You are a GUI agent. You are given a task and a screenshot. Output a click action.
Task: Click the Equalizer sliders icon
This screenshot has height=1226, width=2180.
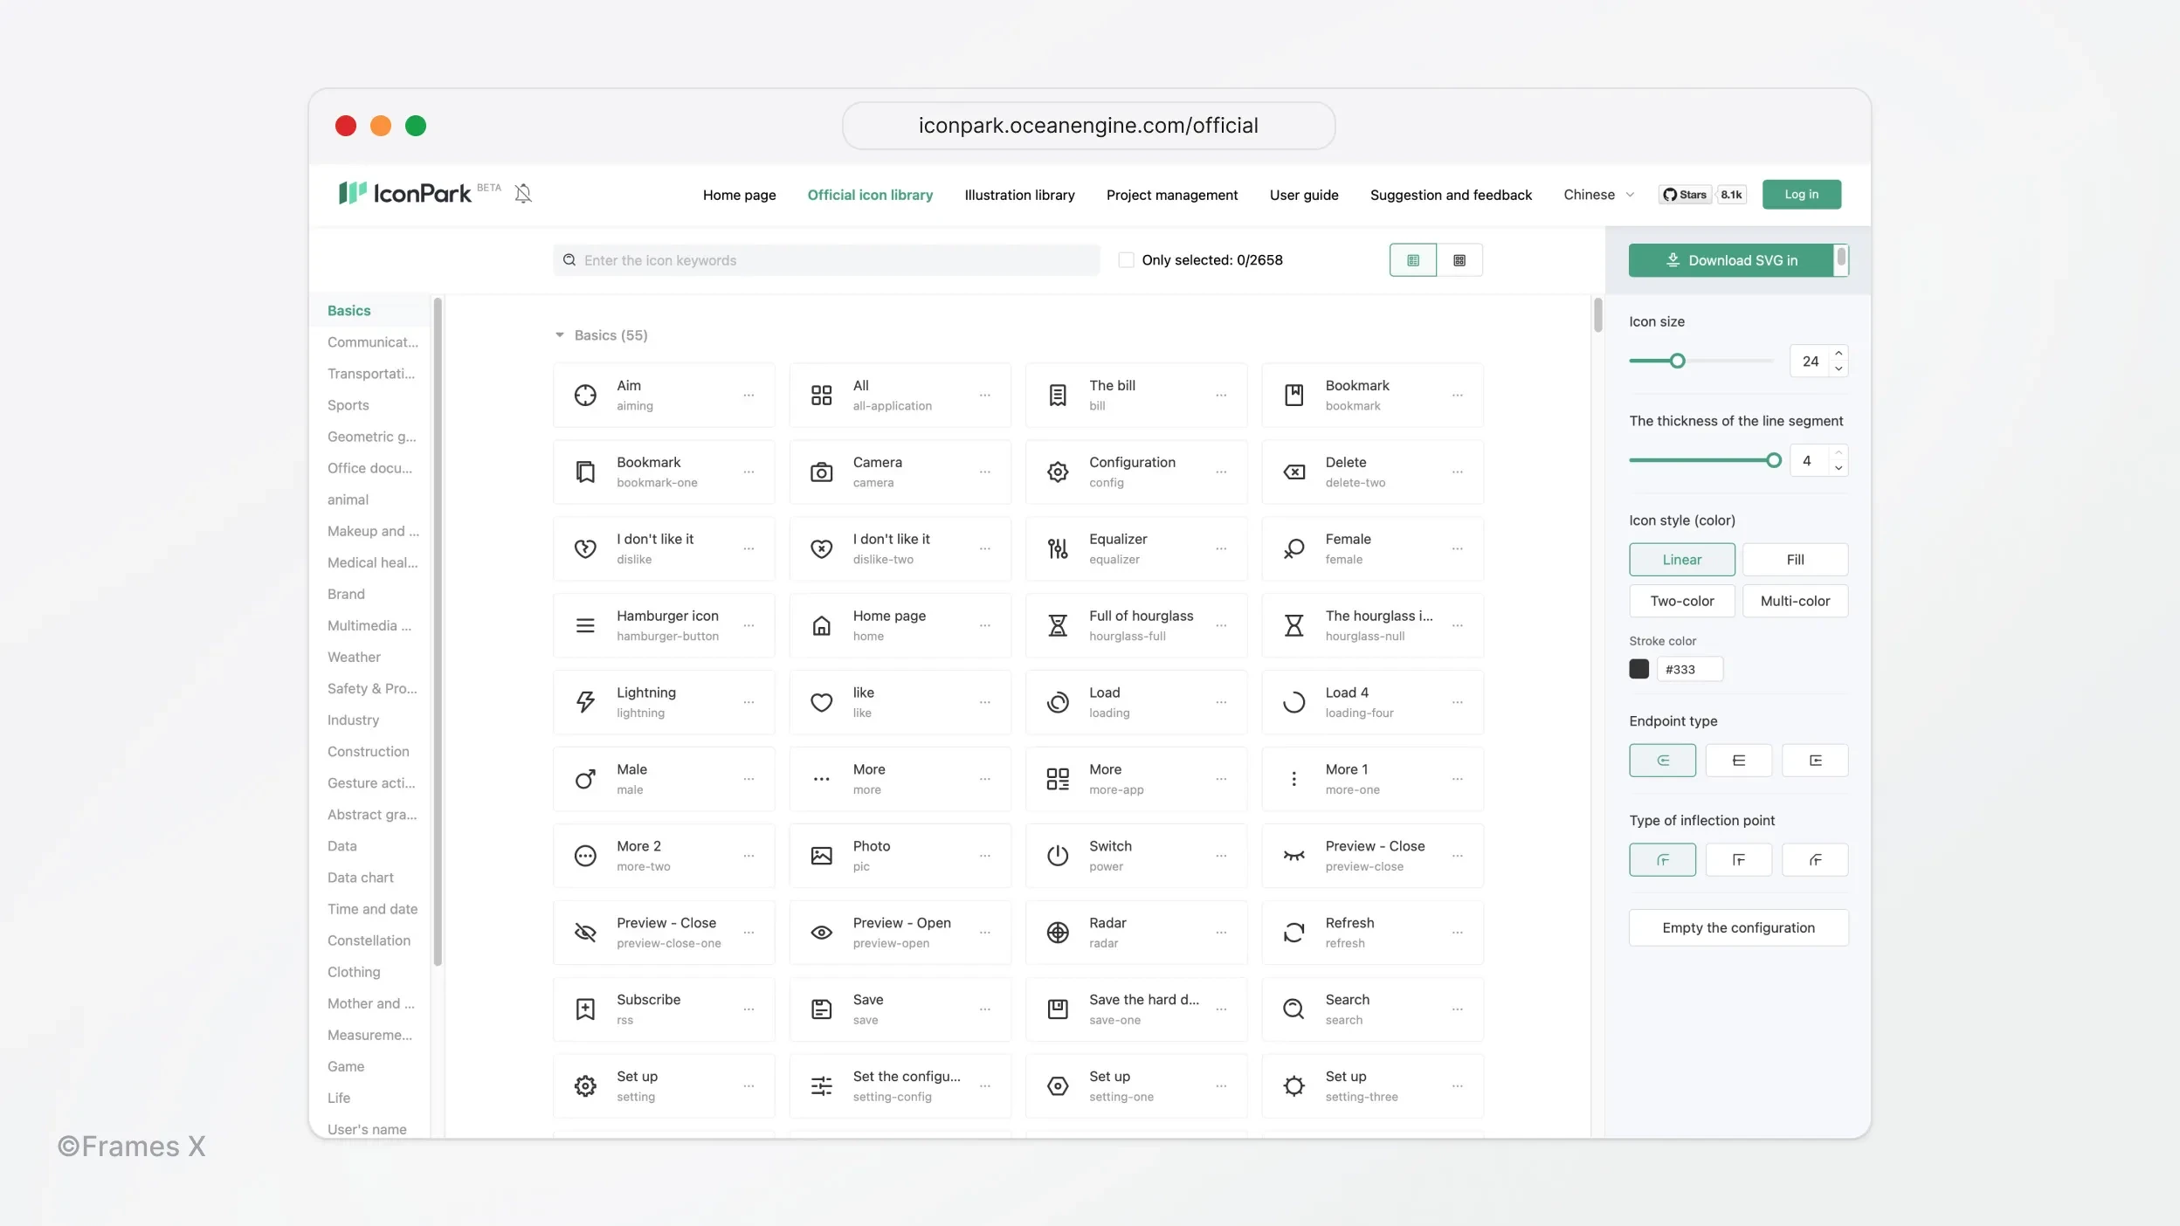(1058, 548)
